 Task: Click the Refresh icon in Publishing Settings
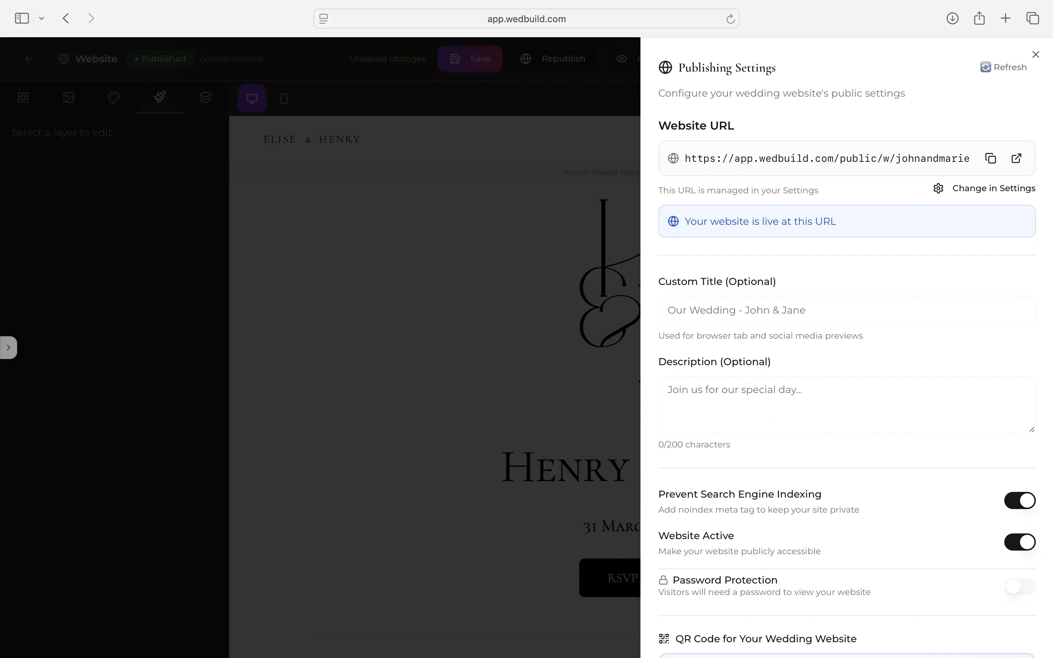(985, 67)
